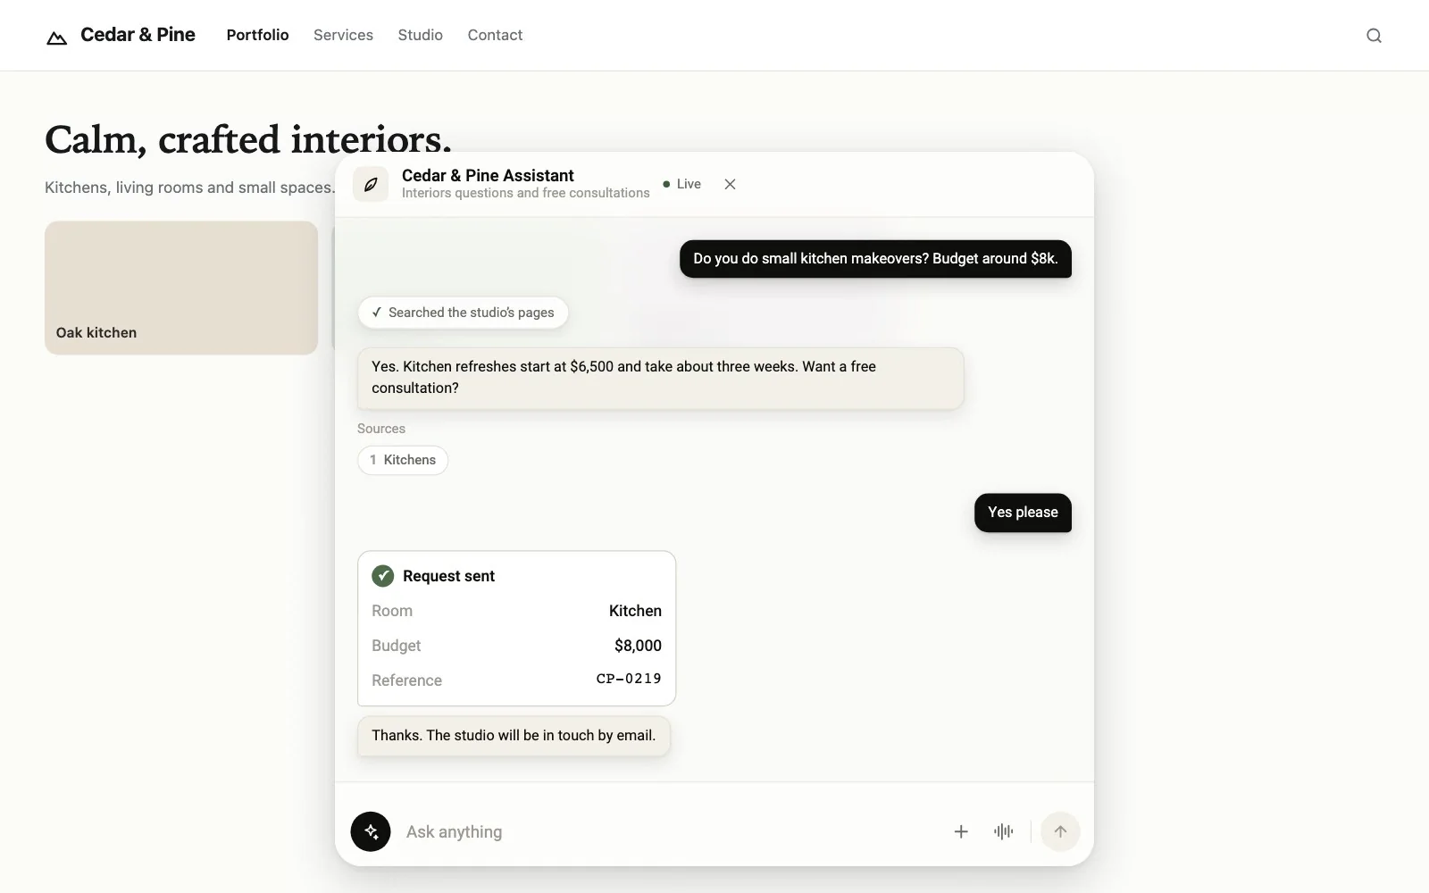Add an attachment with the plus icon
This screenshot has height=893, width=1429.
[x=961, y=831]
